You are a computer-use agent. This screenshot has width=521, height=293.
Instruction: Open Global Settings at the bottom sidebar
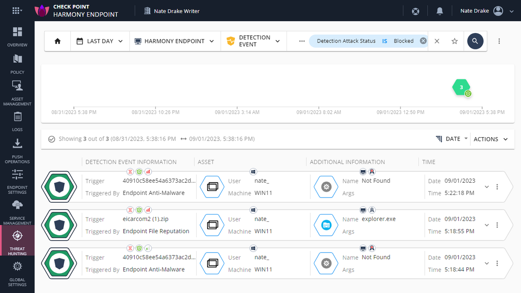pyautogui.click(x=17, y=273)
